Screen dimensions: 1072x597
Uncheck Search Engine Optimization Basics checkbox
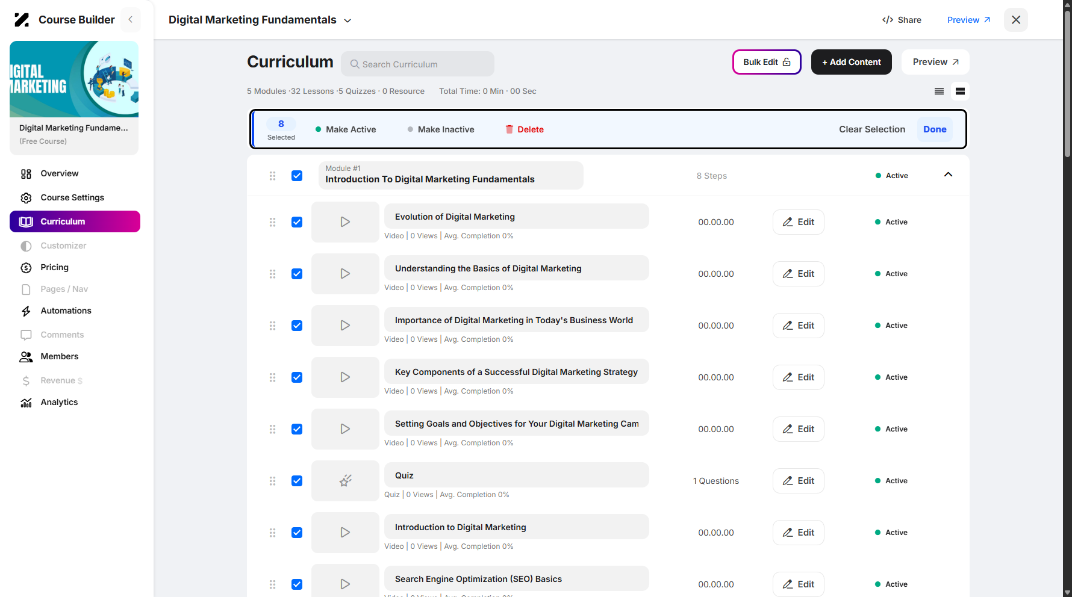[x=297, y=584]
